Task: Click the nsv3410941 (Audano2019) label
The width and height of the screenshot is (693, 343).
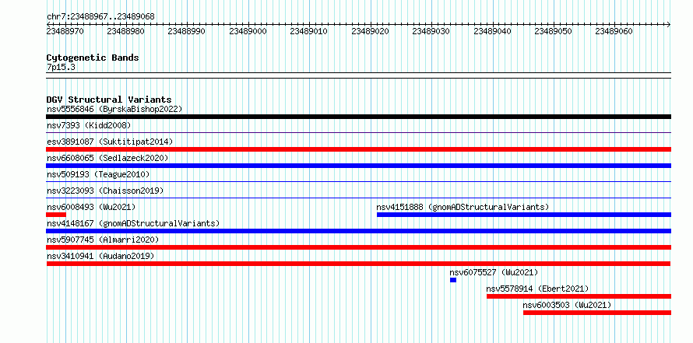Action: coord(100,256)
